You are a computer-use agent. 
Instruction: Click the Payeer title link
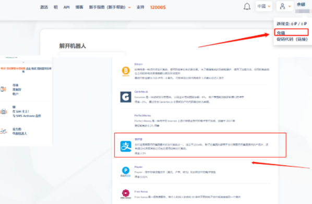(138, 167)
